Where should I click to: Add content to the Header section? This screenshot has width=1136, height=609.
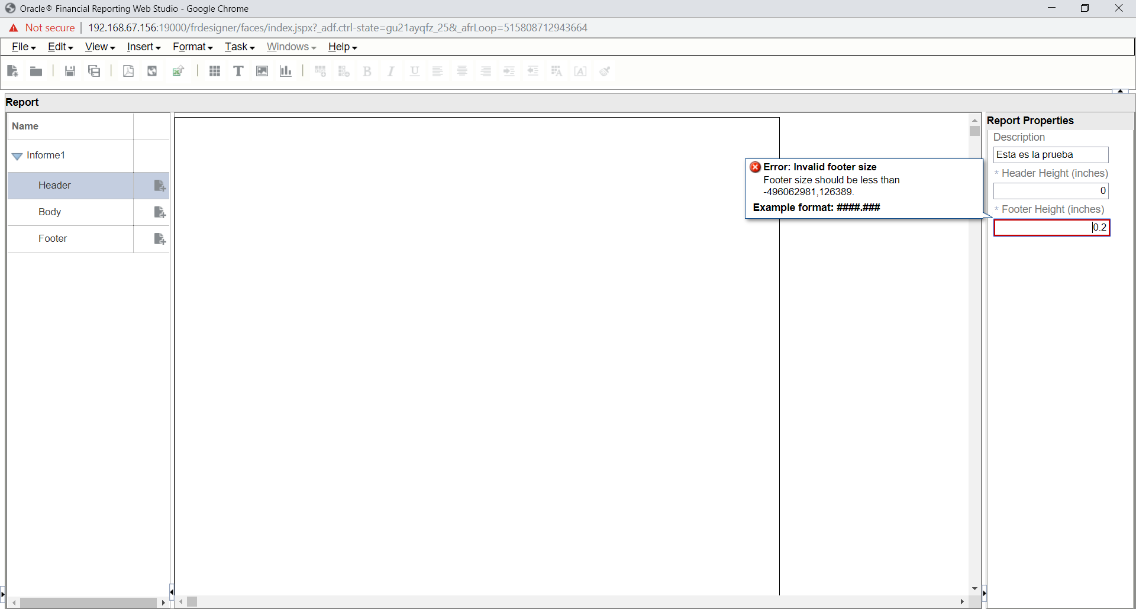click(x=159, y=185)
